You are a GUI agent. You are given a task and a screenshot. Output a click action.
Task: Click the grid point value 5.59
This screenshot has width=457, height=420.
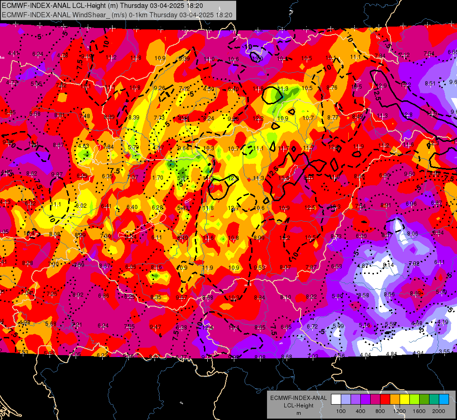pyautogui.click(x=391, y=324)
